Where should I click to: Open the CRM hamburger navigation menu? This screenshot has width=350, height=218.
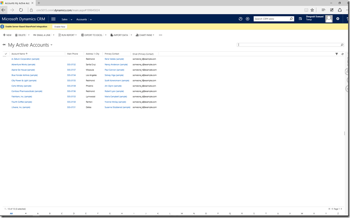coord(53,19)
